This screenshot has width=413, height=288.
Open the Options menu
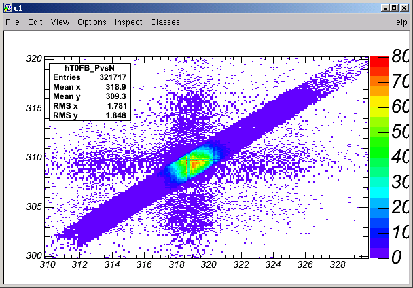[x=92, y=22]
